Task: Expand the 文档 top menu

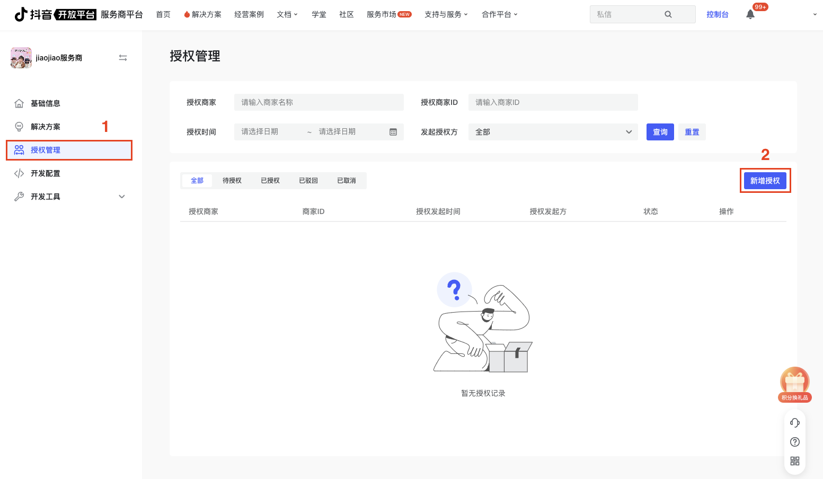Action: (287, 14)
